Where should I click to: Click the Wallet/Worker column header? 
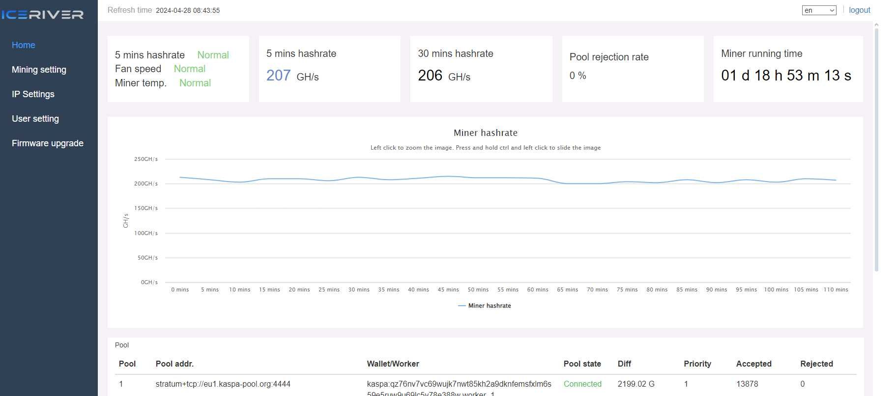tap(393, 364)
